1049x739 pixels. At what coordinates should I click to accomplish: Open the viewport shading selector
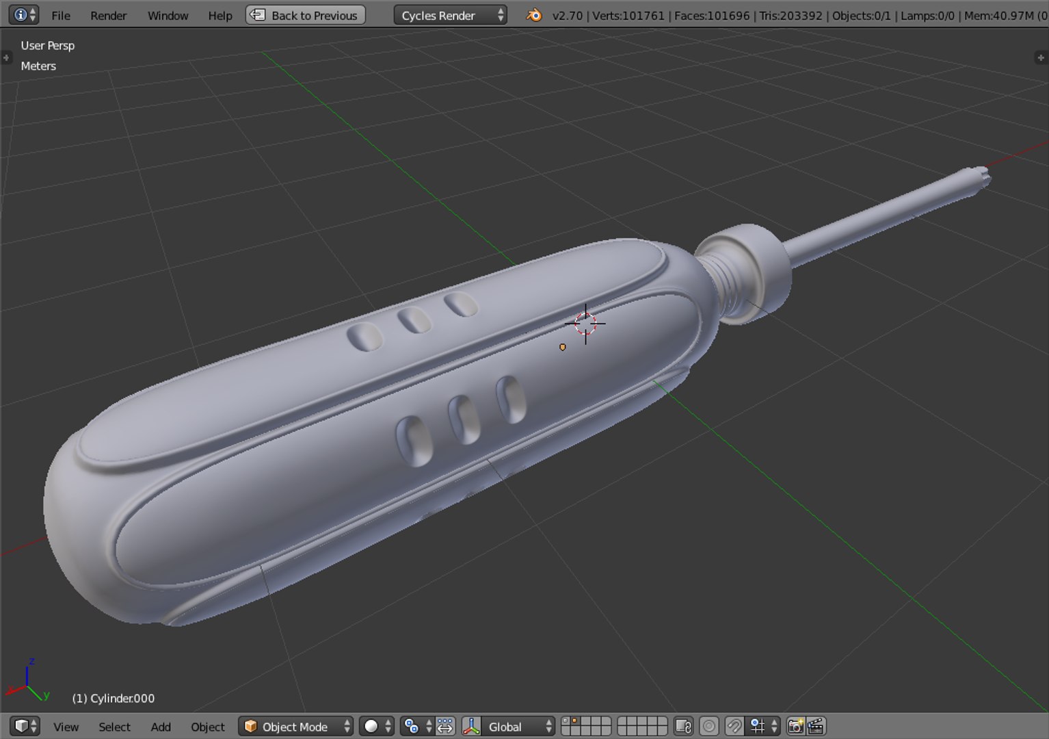click(377, 726)
